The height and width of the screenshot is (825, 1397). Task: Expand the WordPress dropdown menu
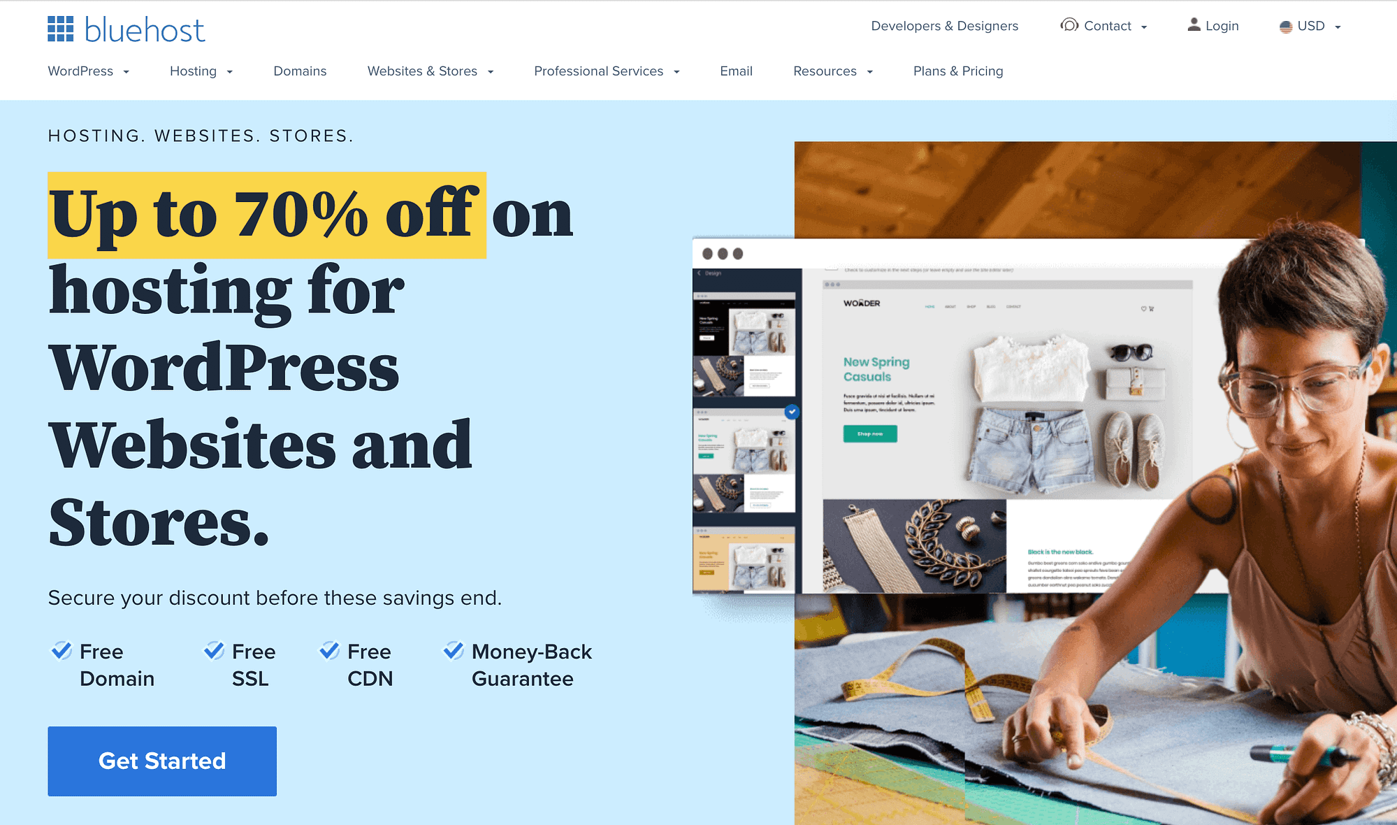tap(88, 71)
